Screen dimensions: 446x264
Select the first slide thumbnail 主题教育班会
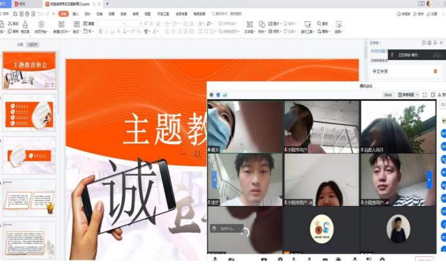29,70
